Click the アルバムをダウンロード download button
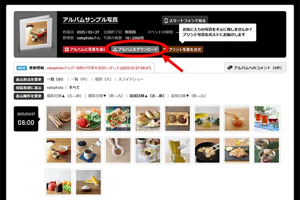 [x=135, y=49]
